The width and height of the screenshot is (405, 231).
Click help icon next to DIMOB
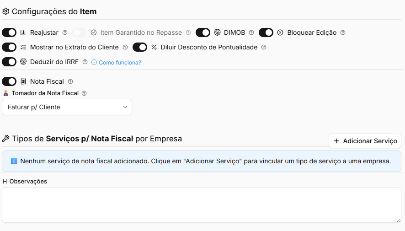[x=251, y=32]
